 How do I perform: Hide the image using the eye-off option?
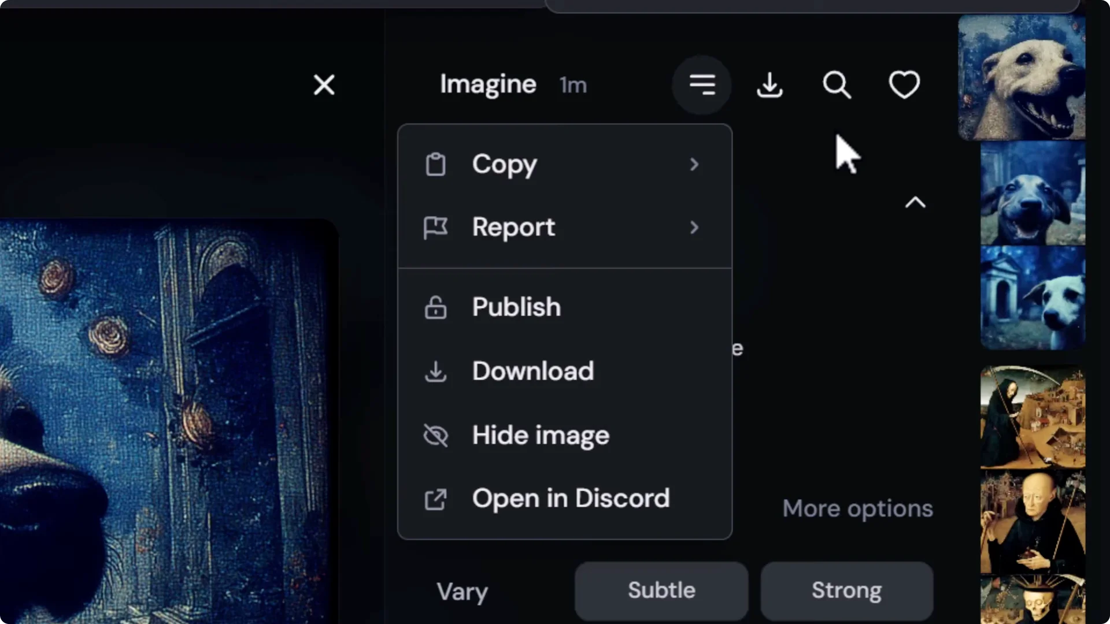[x=539, y=436]
